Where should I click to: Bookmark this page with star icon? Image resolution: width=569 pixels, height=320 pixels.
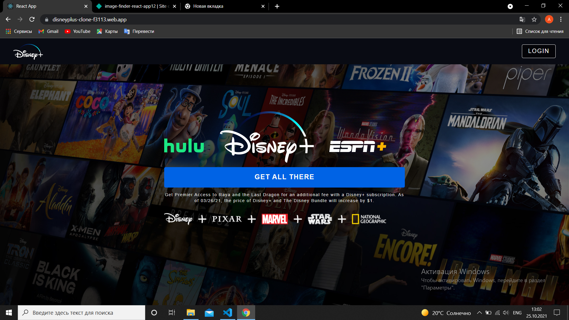tap(534, 20)
